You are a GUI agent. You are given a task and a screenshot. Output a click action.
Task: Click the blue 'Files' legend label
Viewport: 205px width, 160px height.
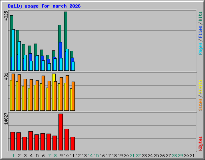(201, 32)
